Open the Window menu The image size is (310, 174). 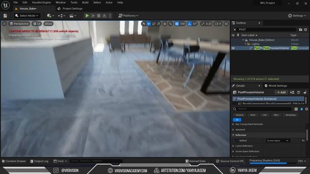[61, 2]
